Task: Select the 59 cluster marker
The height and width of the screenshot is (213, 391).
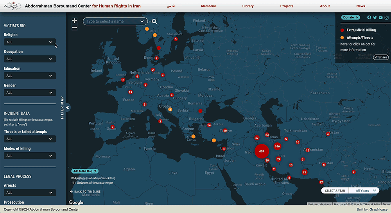Action: point(278,159)
